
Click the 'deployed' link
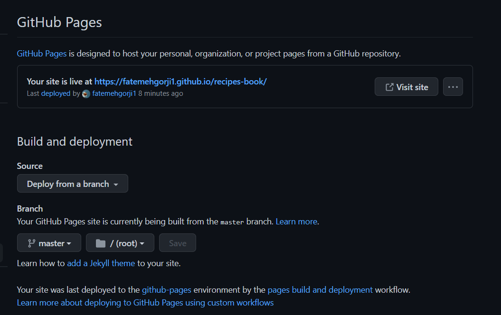pyautogui.click(x=56, y=93)
